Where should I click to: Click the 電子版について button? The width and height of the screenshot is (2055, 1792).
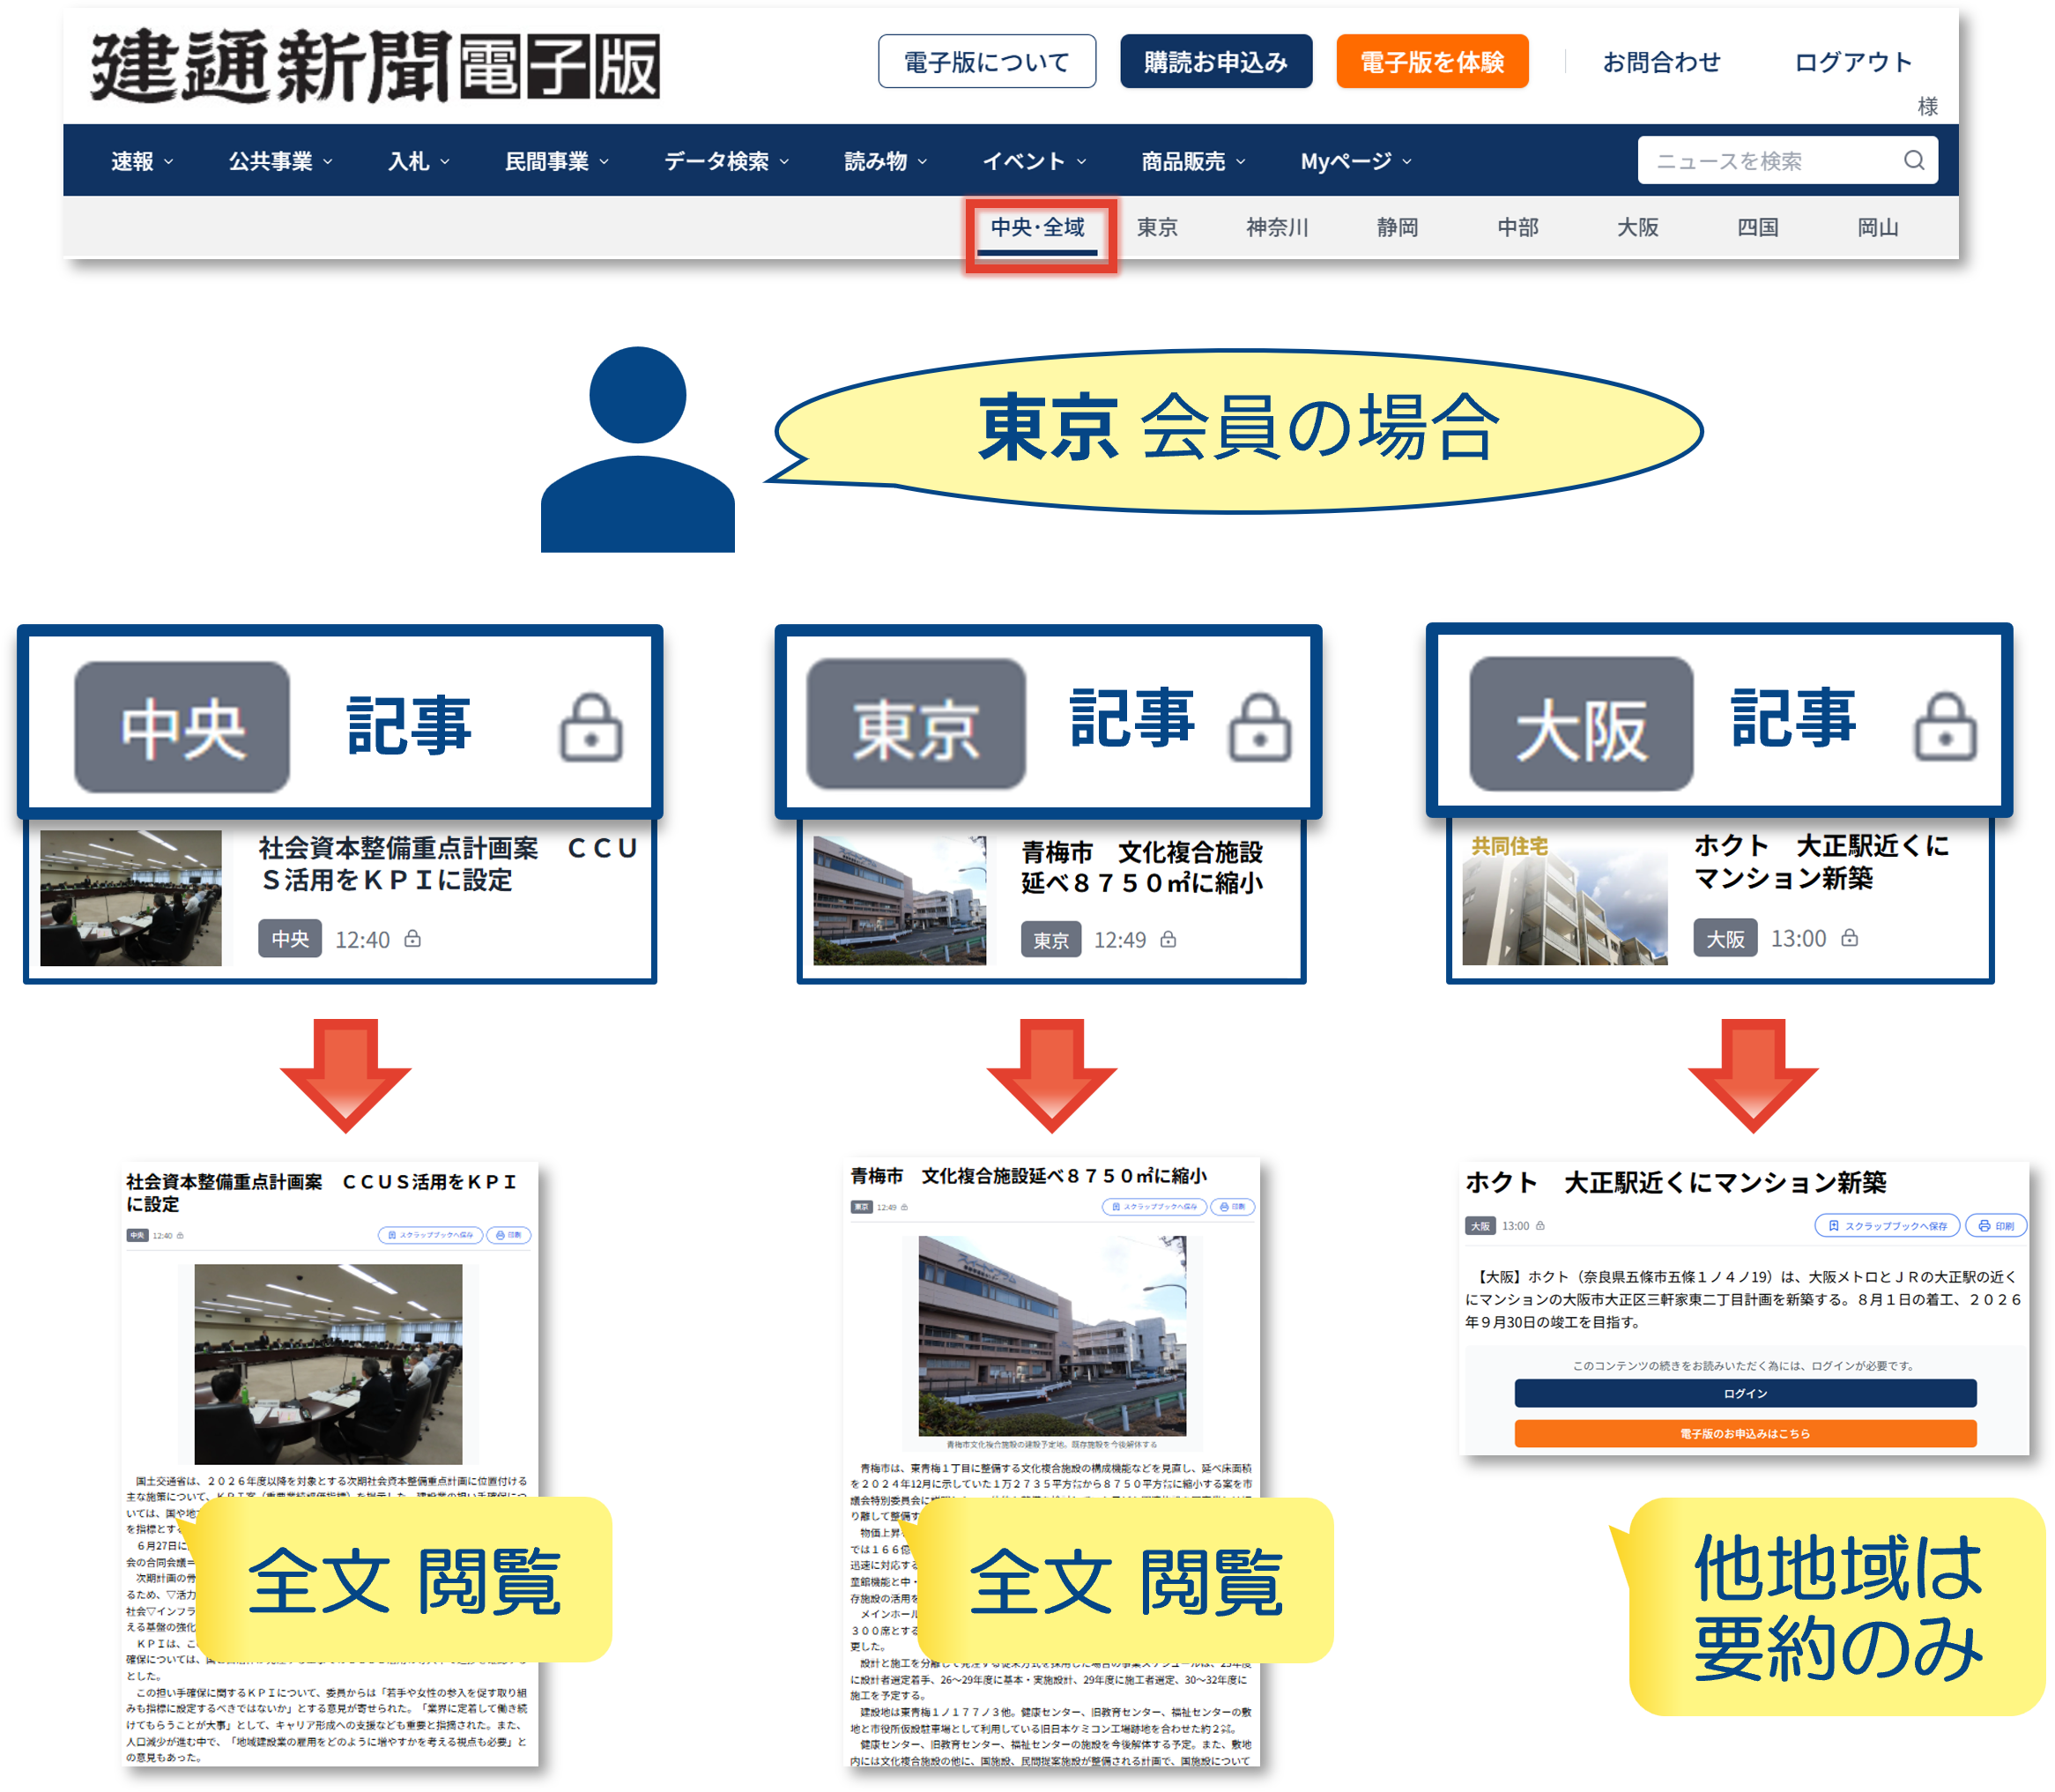[986, 62]
